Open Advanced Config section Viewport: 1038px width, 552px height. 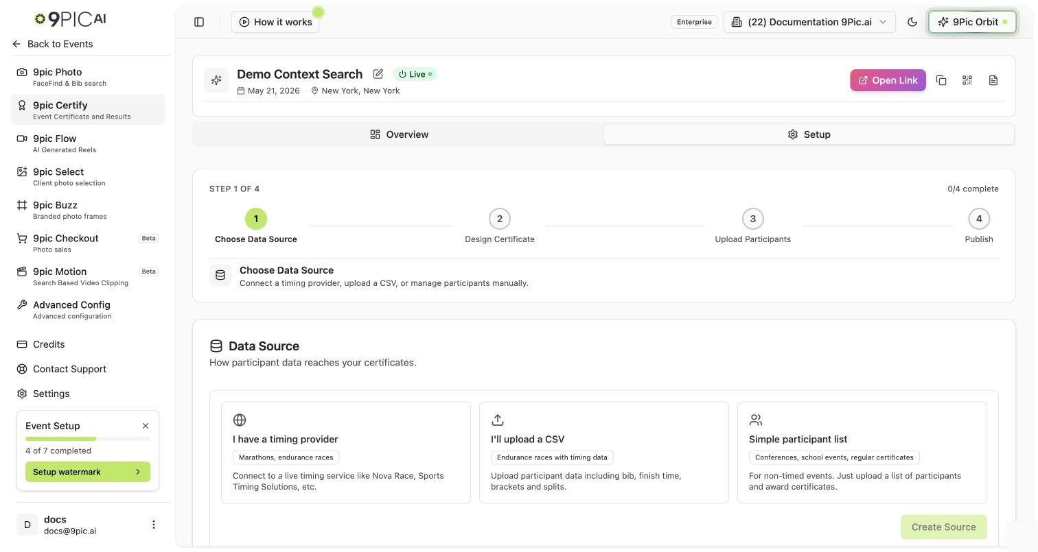coord(88,309)
